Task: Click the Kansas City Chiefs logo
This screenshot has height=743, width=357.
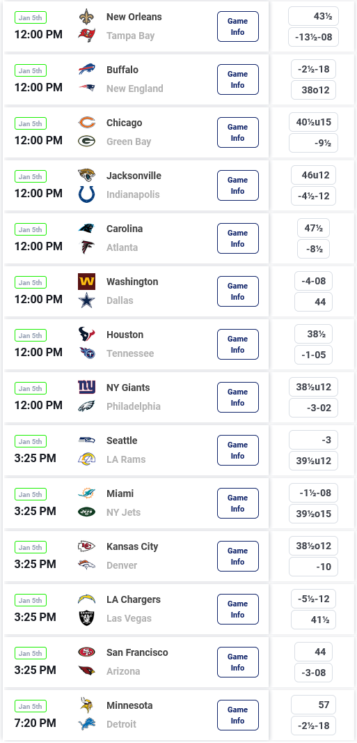Action: tap(86, 546)
